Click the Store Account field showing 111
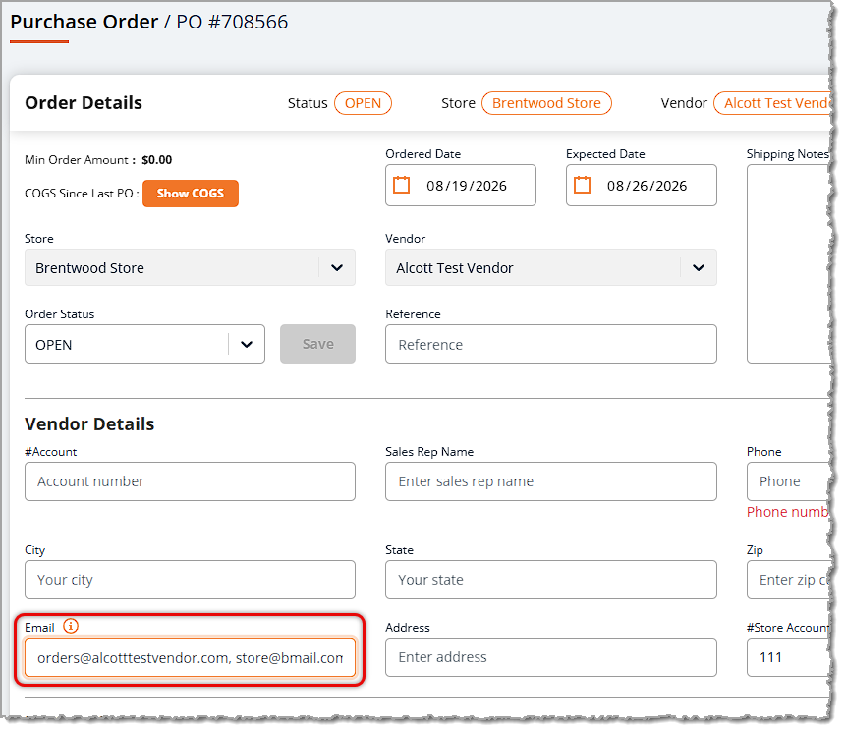Image resolution: width=845 pixels, height=733 pixels. click(x=790, y=658)
